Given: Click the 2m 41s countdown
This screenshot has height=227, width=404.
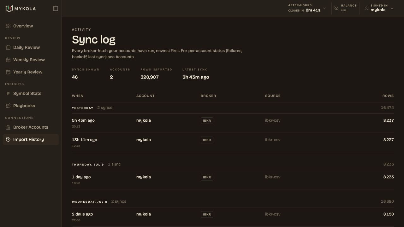Looking at the screenshot, I should click(313, 10).
